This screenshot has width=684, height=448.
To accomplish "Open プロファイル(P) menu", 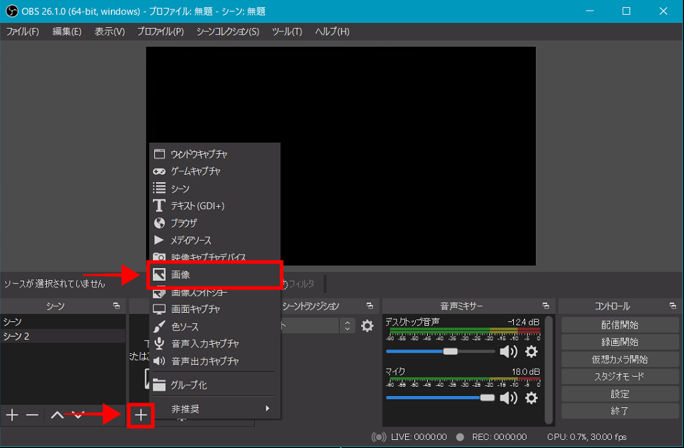I will click(161, 31).
